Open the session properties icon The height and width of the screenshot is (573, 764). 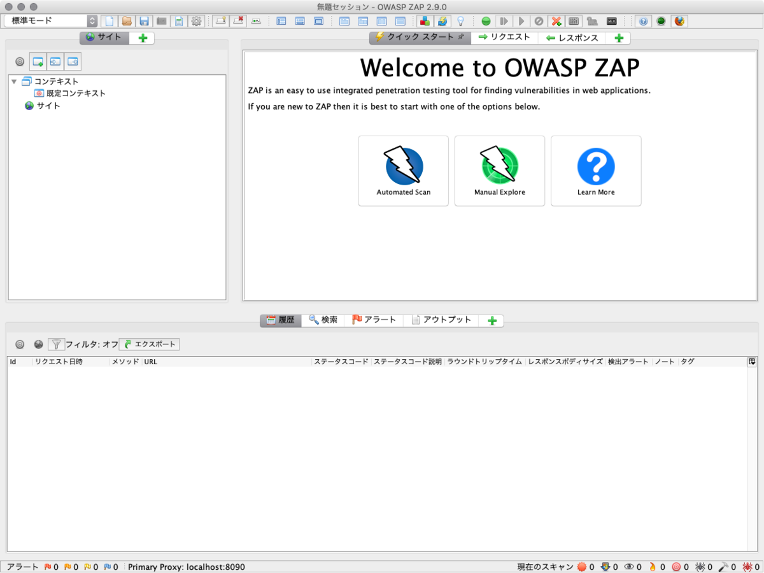[179, 21]
